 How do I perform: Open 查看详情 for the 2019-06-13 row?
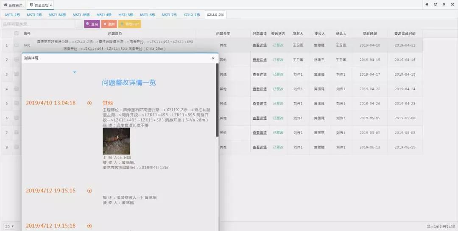point(260,147)
